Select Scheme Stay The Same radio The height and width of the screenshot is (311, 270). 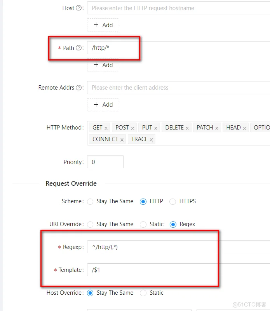[x=90, y=202]
